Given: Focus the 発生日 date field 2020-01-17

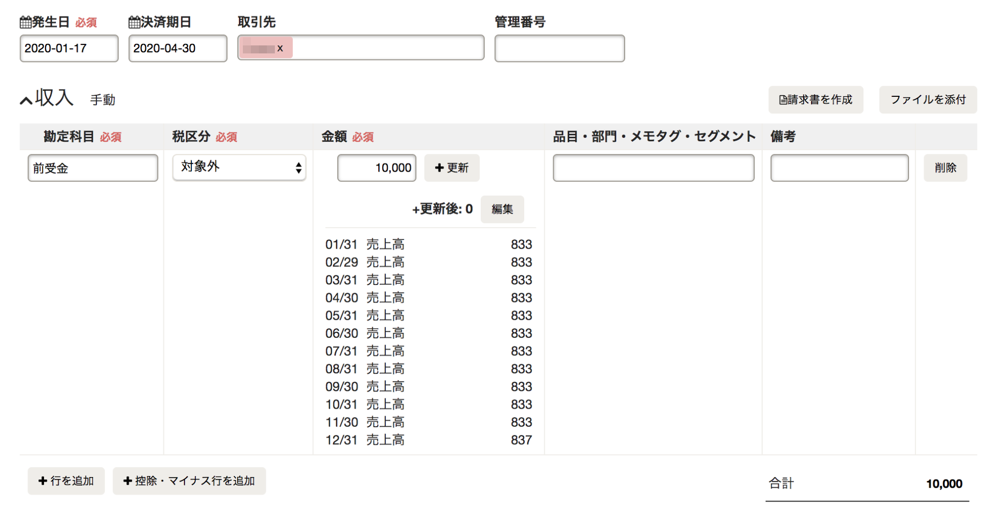Looking at the screenshot, I should (69, 48).
